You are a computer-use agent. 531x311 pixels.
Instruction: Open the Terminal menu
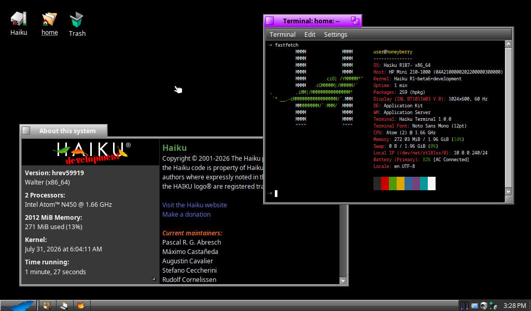coord(283,35)
